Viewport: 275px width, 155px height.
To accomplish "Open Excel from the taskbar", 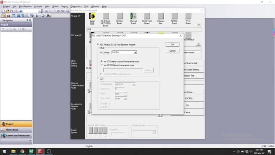I will (31, 151).
